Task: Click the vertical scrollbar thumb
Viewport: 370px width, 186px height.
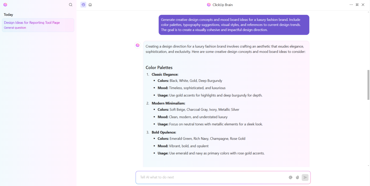Action: coord(368,85)
